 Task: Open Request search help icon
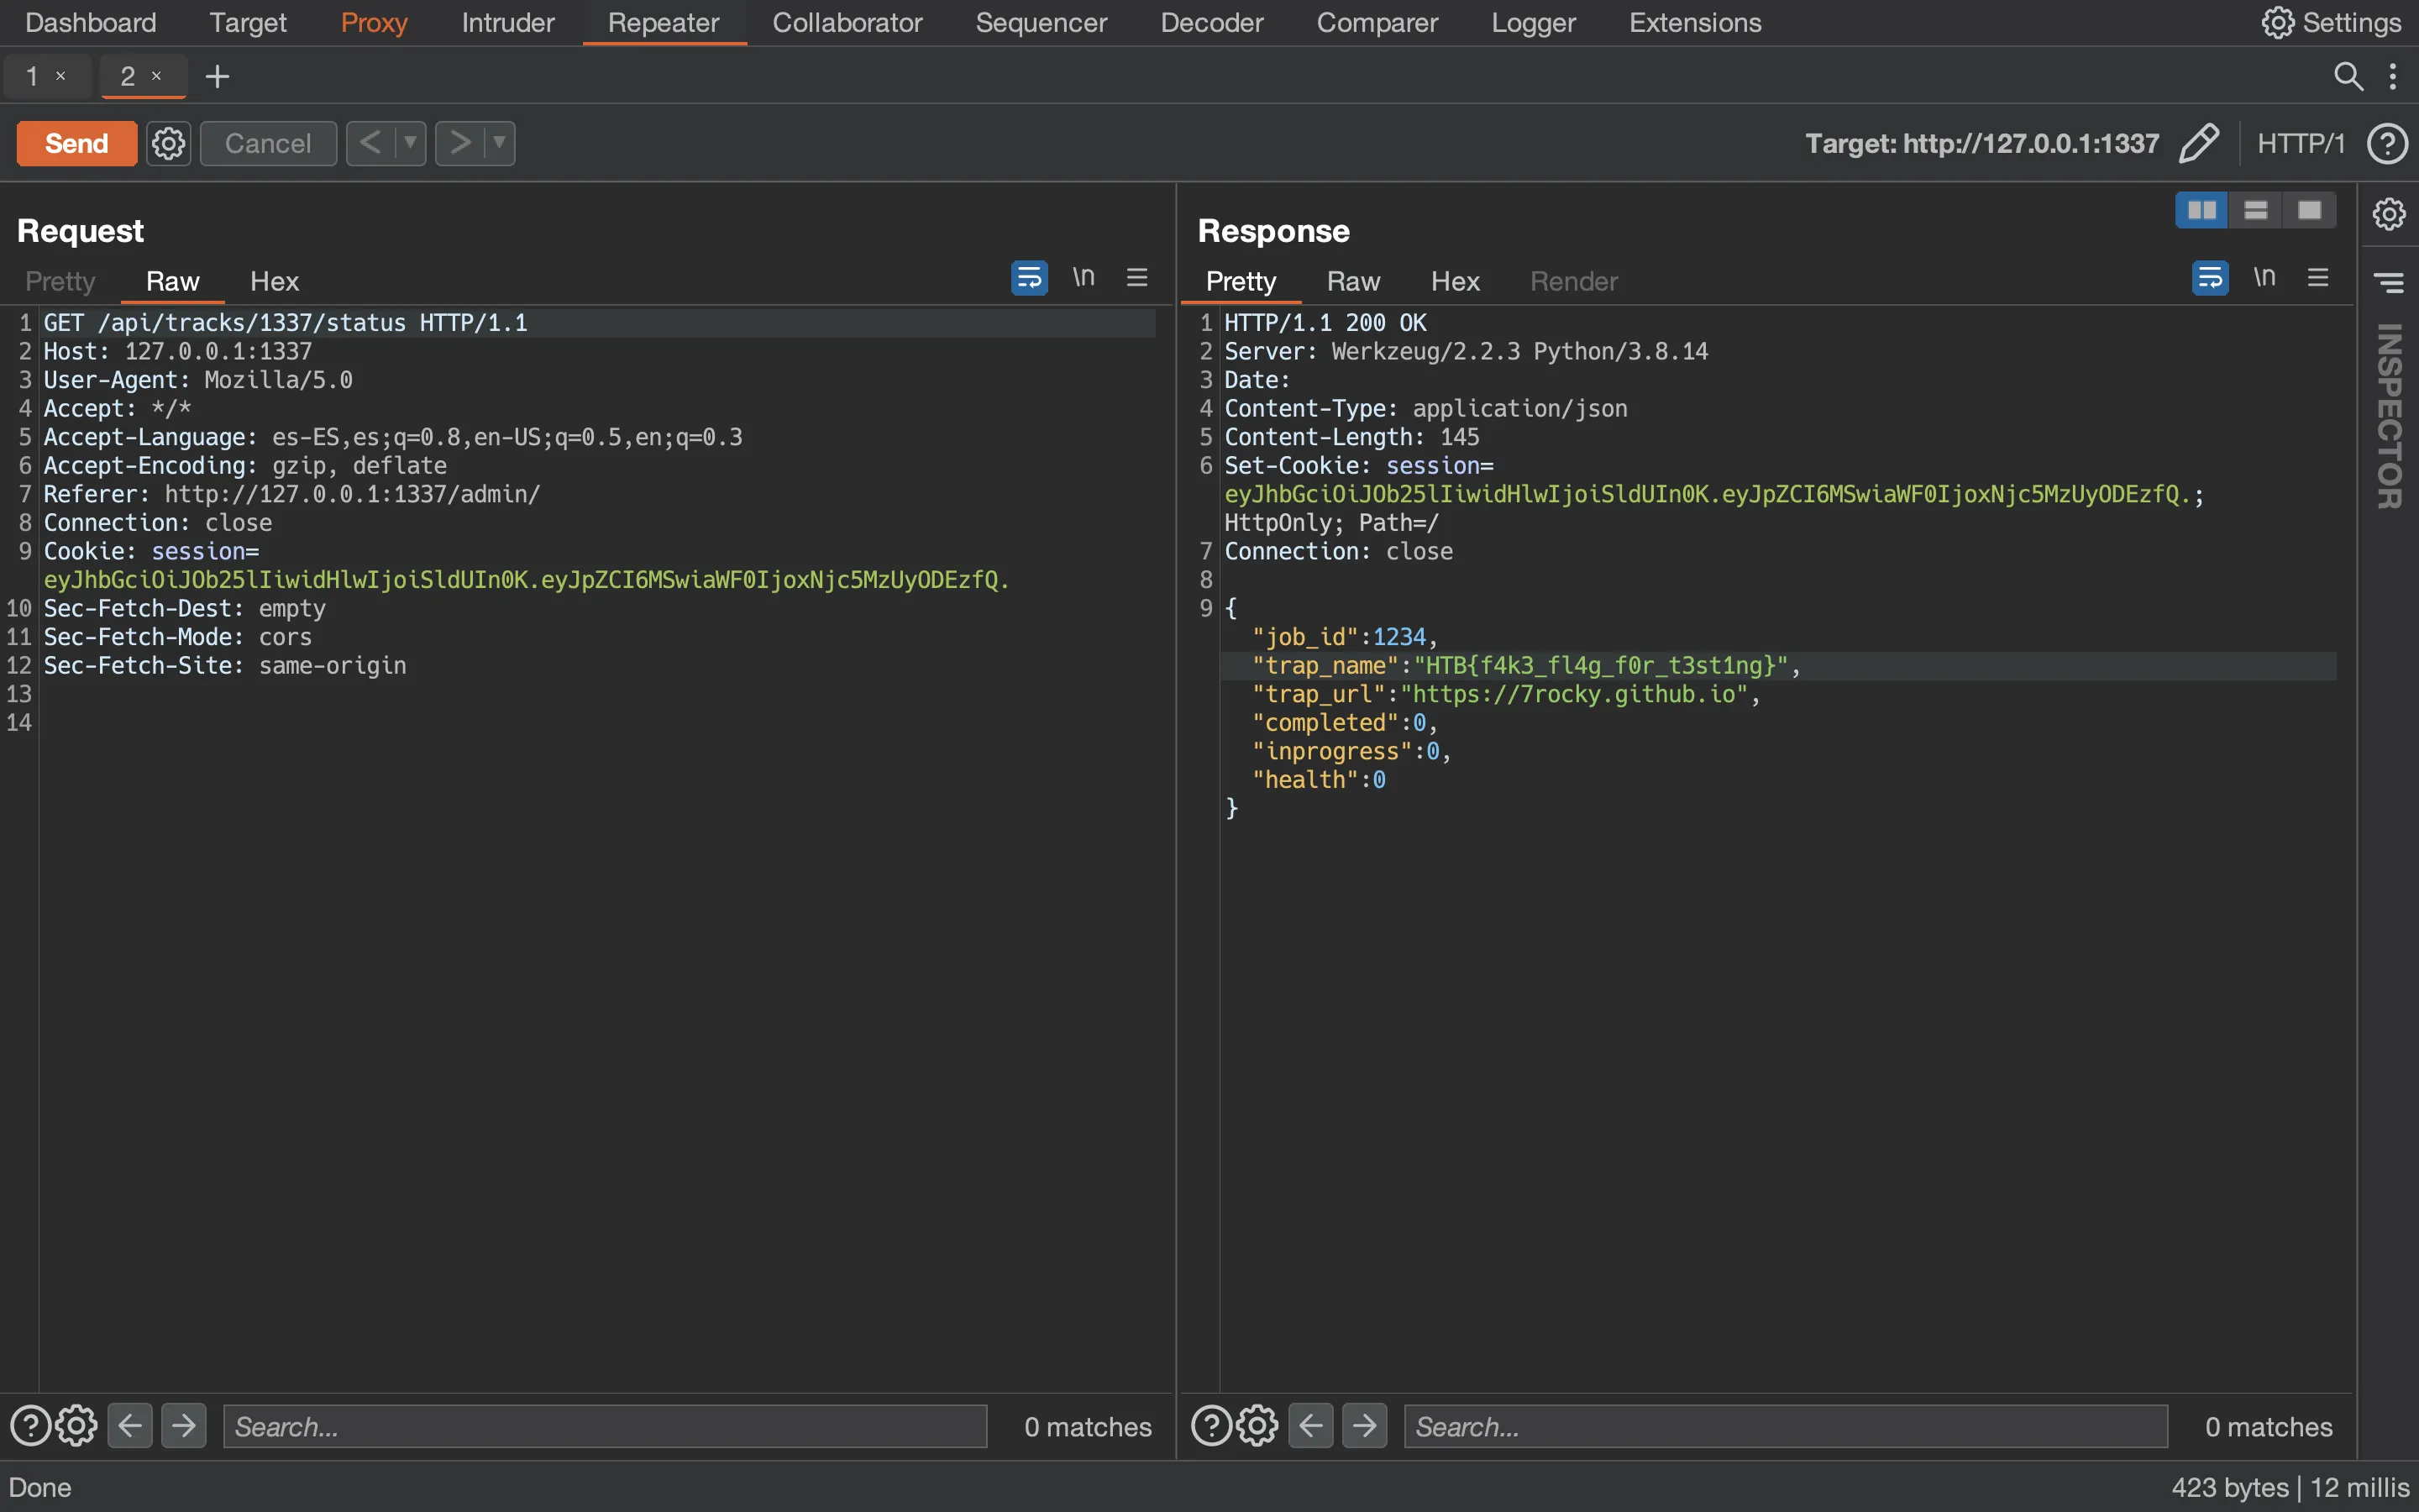pos(30,1426)
